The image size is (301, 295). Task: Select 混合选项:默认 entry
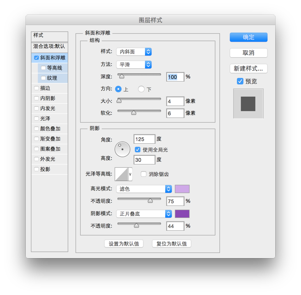(49, 47)
